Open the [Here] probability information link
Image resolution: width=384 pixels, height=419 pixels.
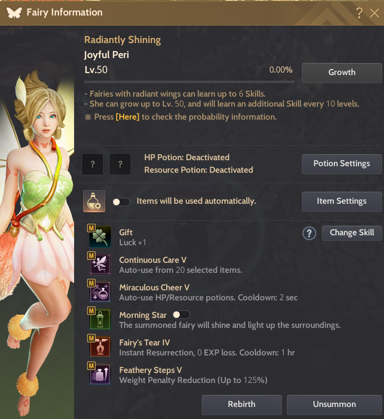point(128,117)
